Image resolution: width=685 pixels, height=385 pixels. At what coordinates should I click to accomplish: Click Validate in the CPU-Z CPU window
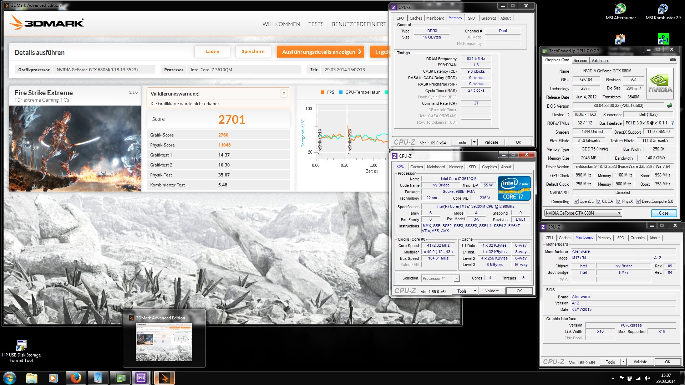[x=492, y=291]
